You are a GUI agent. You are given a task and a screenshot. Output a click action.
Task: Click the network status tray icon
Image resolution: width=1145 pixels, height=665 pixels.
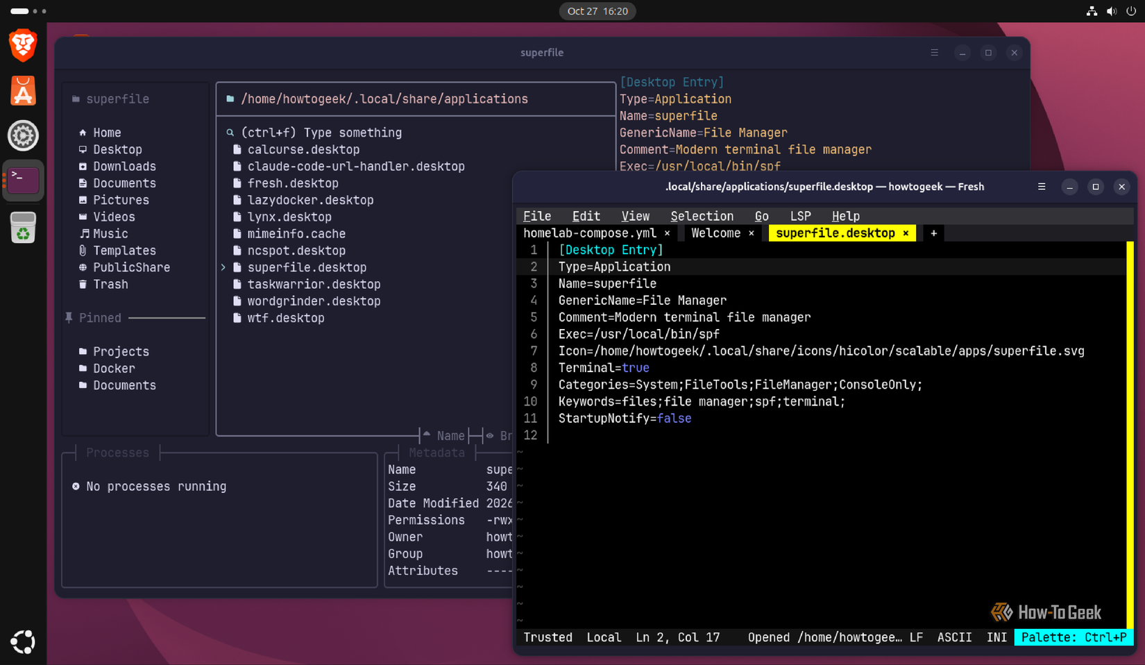coord(1092,11)
